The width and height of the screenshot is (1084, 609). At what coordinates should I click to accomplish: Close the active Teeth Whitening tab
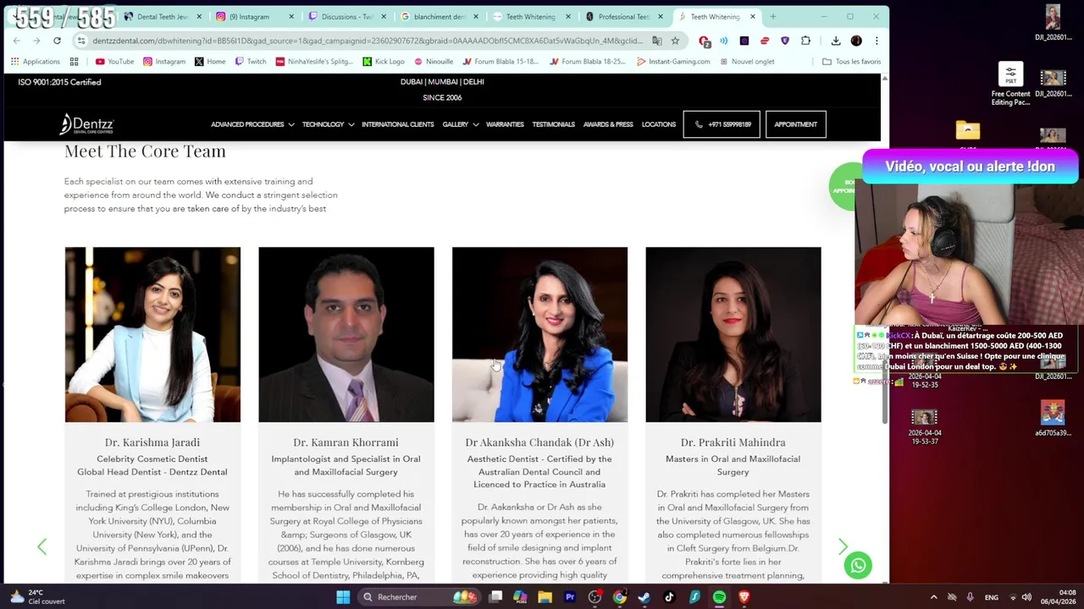coord(752,16)
